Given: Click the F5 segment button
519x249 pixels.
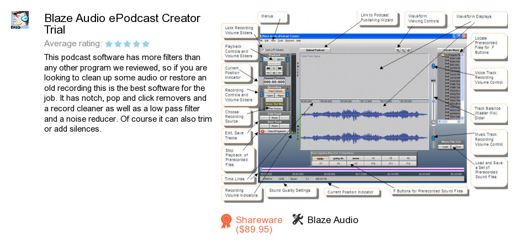Looking at the screenshot, I should coord(390,159).
